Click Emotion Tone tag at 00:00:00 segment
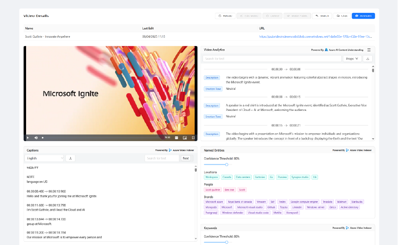Viewport: 398px width, 245px height. point(213,89)
